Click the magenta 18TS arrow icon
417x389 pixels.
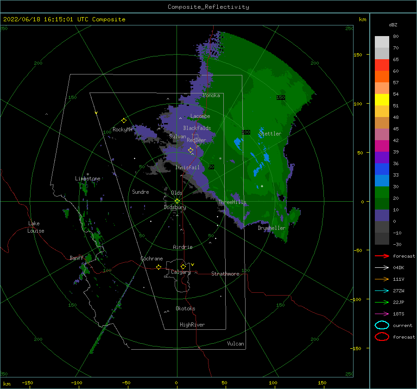[x=382, y=314]
